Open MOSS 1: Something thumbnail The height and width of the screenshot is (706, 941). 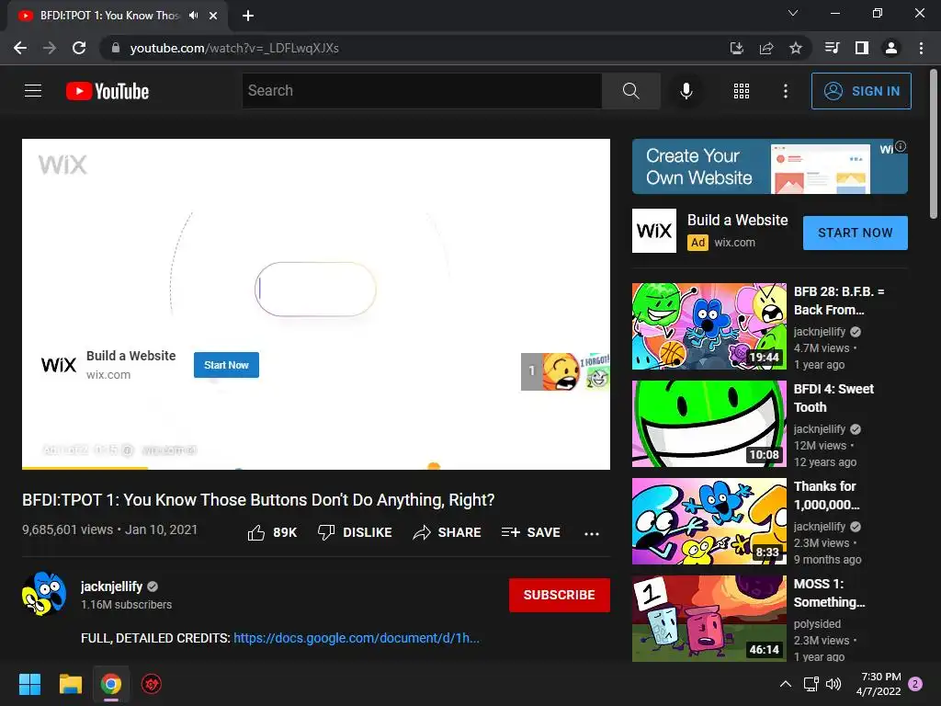pyautogui.click(x=709, y=619)
